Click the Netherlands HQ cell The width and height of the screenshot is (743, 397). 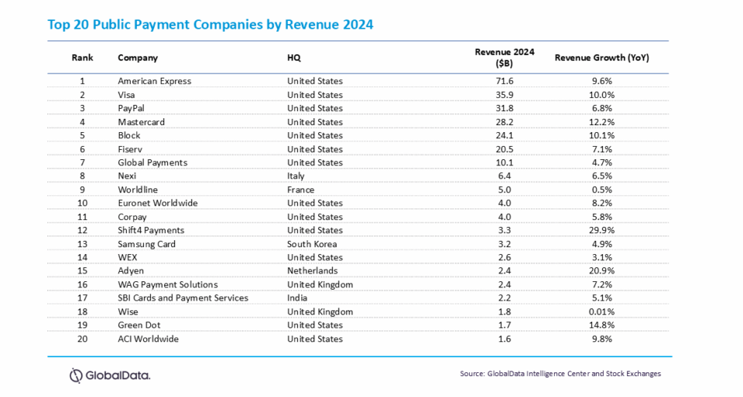(312, 271)
